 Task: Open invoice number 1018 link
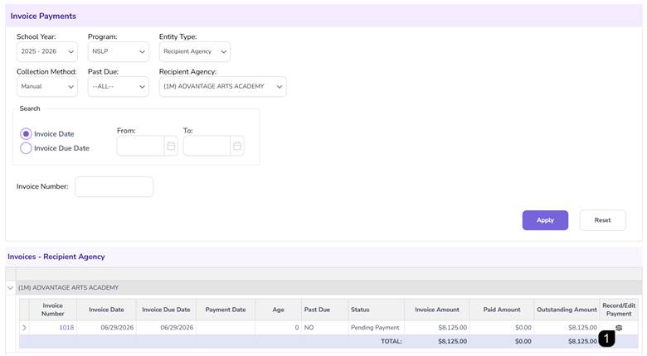point(66,328)
